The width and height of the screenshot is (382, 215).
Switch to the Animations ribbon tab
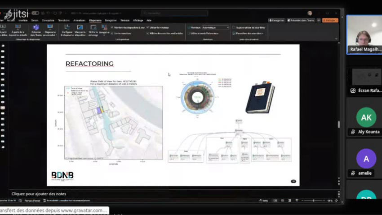[x=79, y=20]
